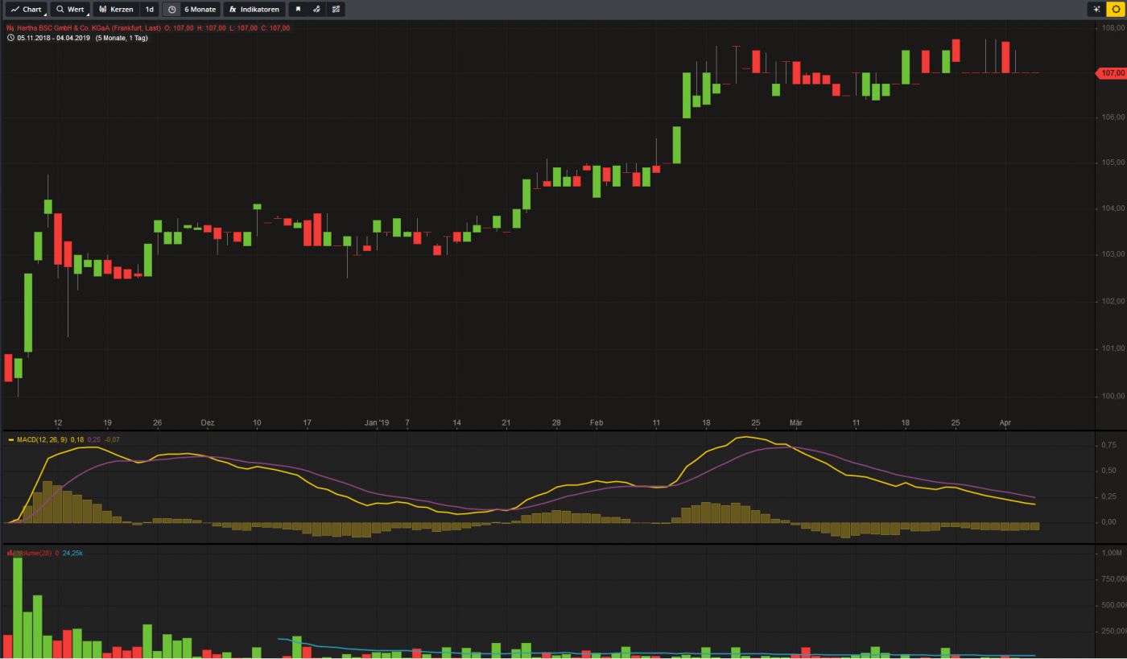
Task: Open the Wert search dropdown
Action: [70, 10]
